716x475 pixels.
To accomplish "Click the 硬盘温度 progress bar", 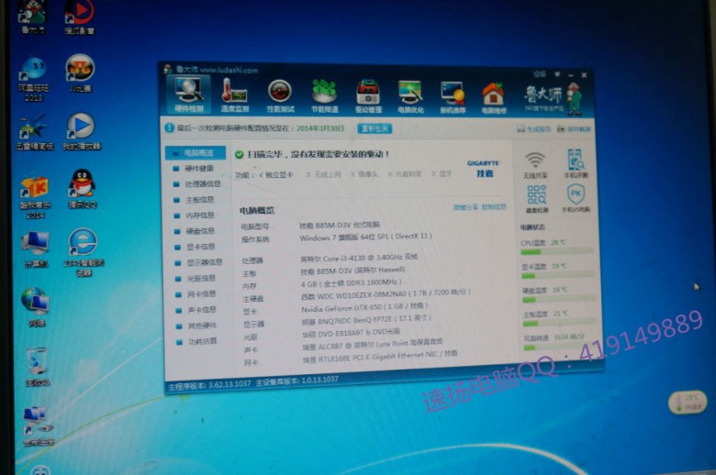I will (559, 299).
